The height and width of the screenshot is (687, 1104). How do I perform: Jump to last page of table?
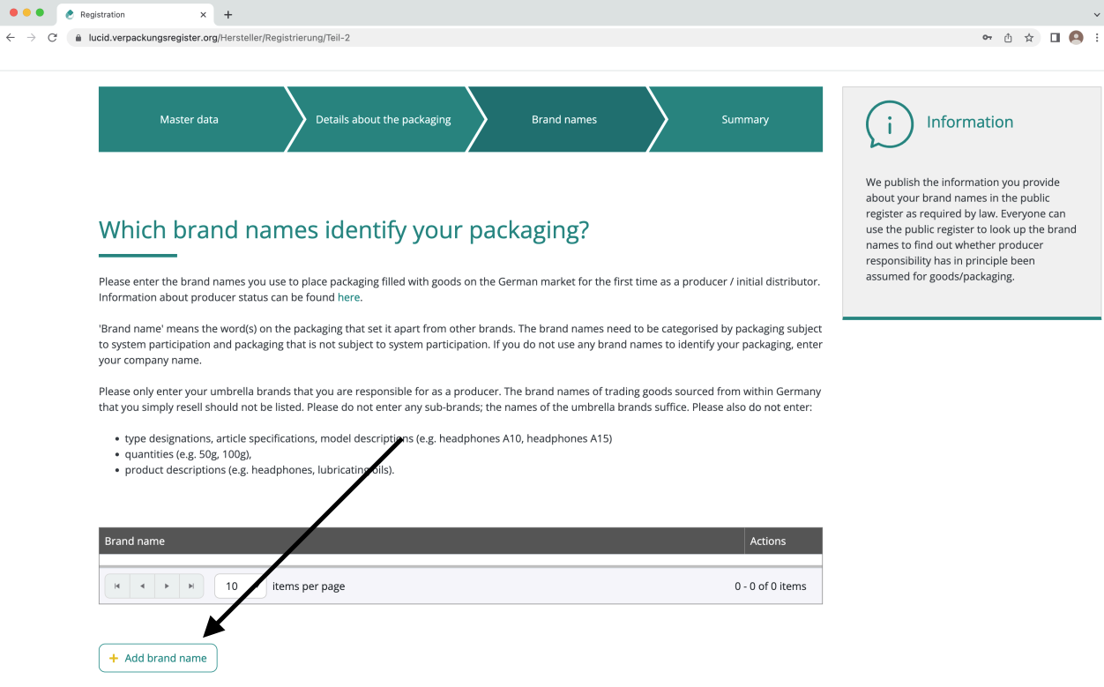191,586
